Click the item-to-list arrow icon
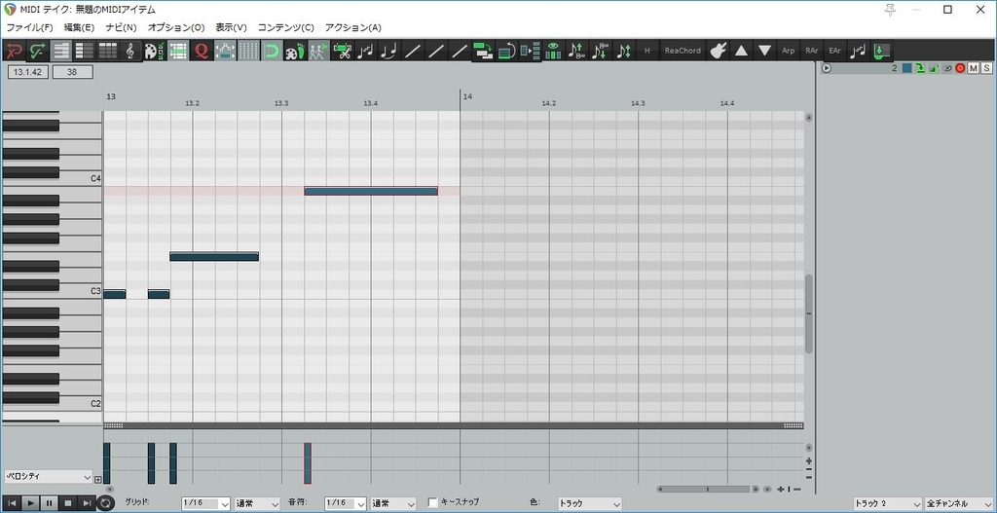 530,51
